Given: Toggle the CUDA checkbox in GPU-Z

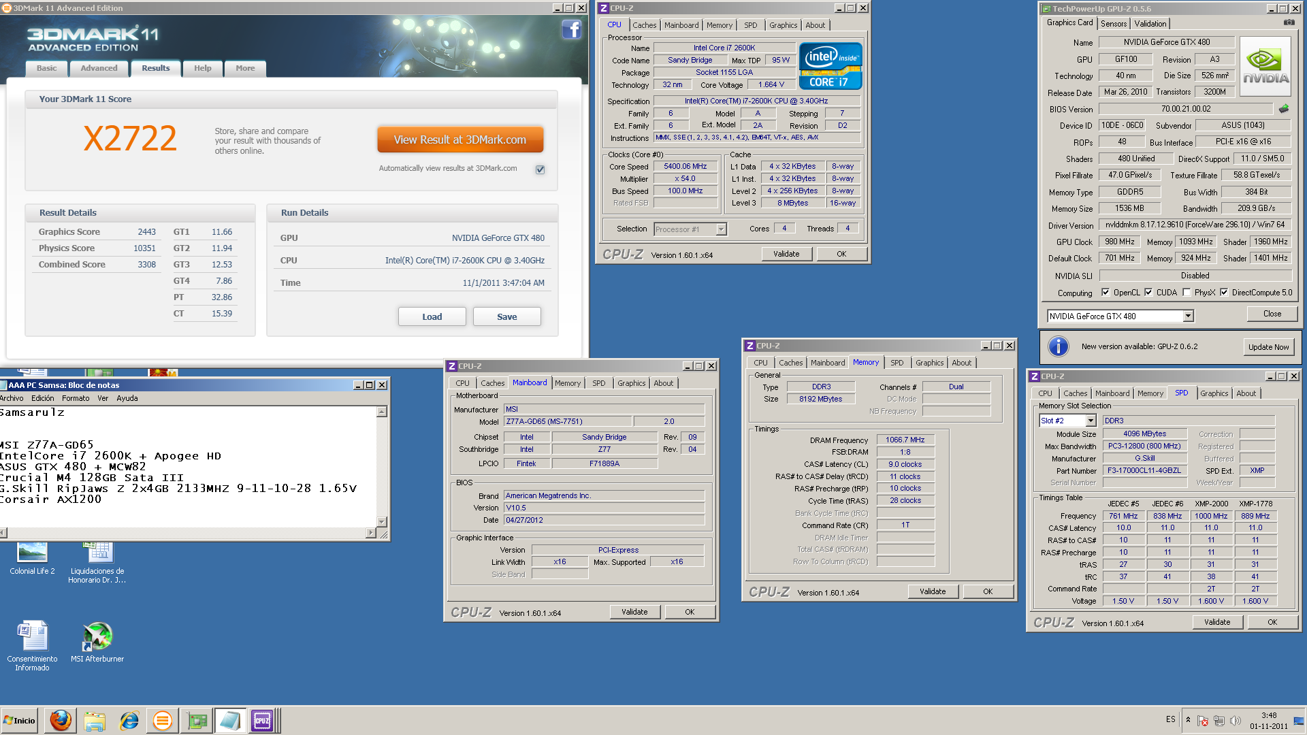Looking at the screenshot, I should click(x=1148, y=293).
